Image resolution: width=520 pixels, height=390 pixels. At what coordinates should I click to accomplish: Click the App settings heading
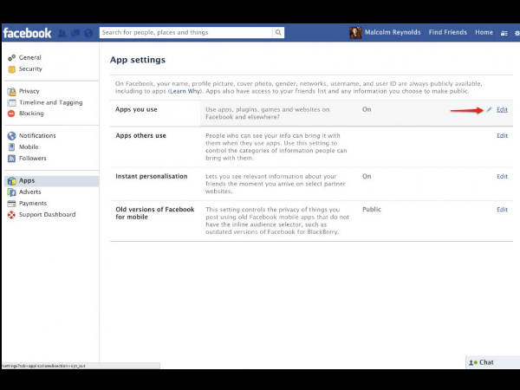coord(138,60)
